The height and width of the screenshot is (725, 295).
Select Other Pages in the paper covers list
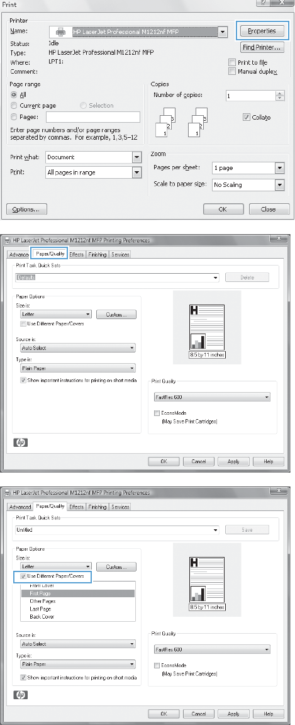coord(43,601)
